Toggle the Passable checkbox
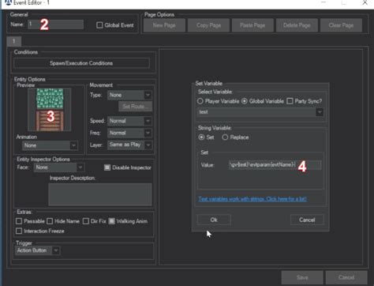Screen dimensions: 374x286 click(x=19, y=221)
